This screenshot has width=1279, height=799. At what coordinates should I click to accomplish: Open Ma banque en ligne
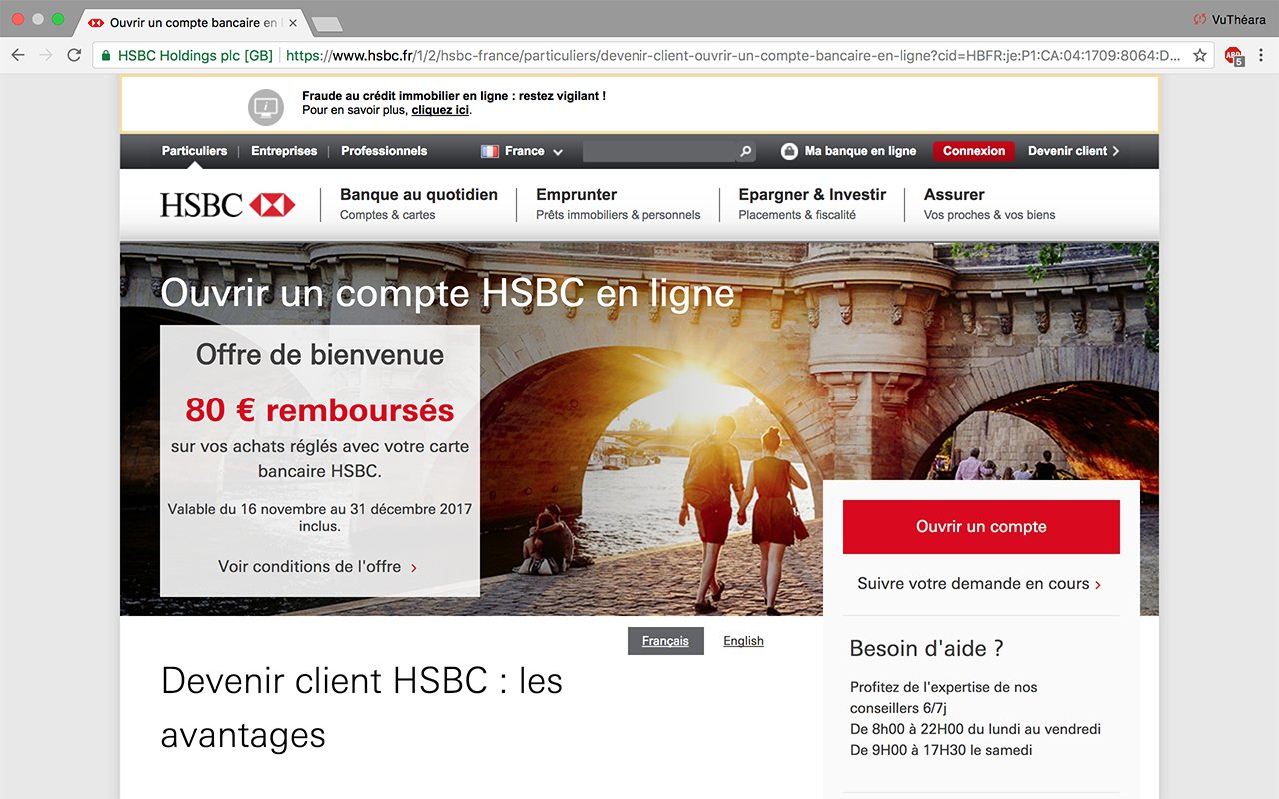[x=860, y=151]
